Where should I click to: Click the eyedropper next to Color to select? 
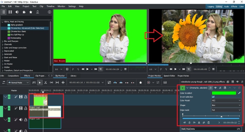pos(239,93)
